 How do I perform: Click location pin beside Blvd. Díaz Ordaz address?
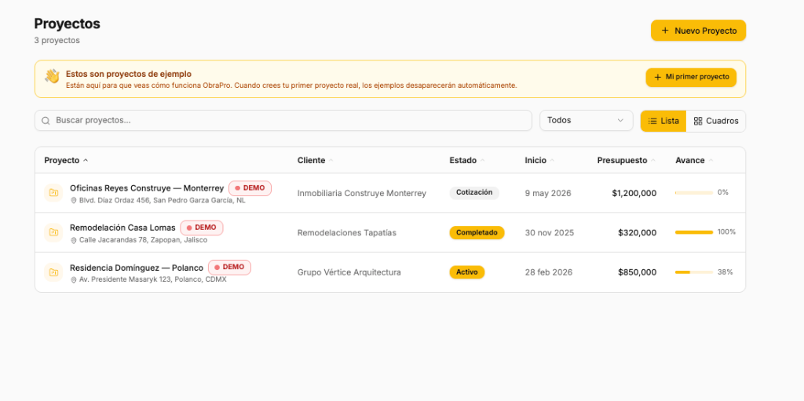click(73, 201)
